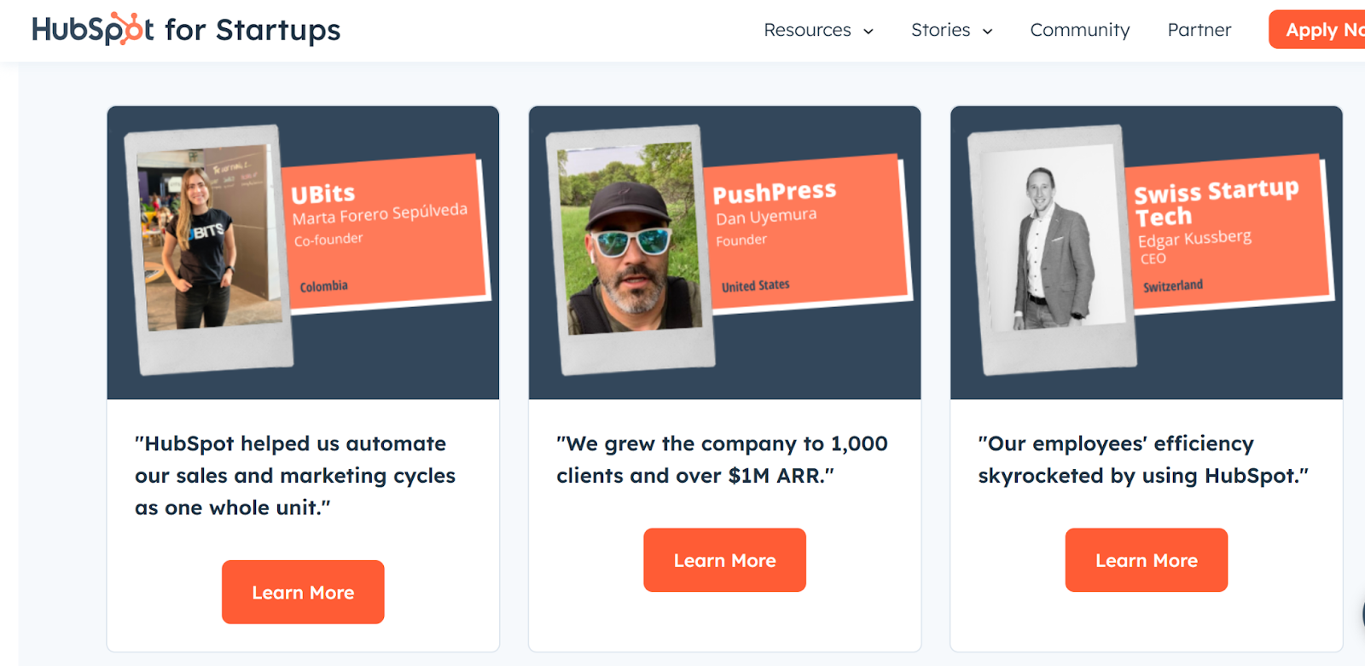
Task: Expand the Resources chevron arrow
Action: click(x=868, y=32)
